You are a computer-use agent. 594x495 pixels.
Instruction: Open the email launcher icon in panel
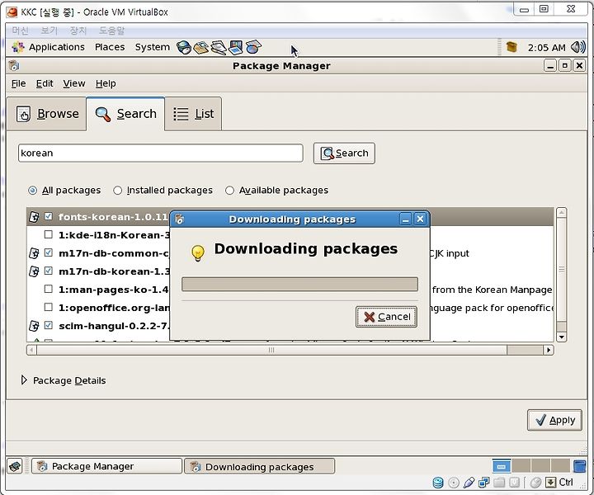point(200,47)
